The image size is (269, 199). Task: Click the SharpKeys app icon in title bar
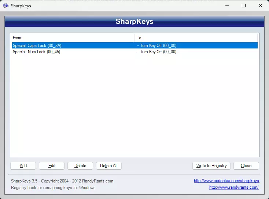(5, 6)
